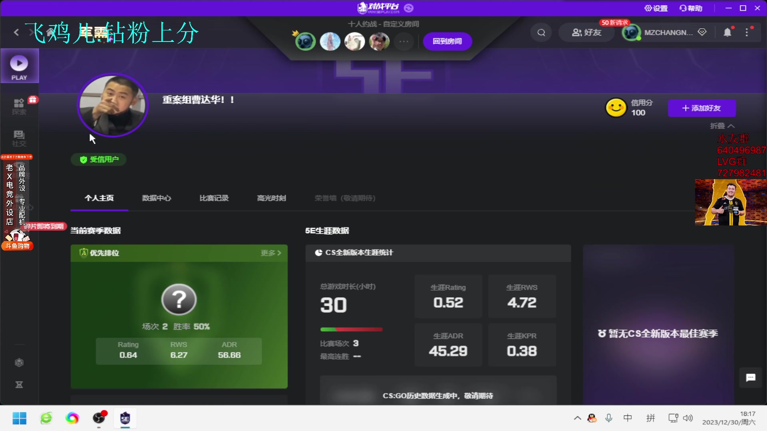Click the membership diamond beside MZCHANGN username

703,32
